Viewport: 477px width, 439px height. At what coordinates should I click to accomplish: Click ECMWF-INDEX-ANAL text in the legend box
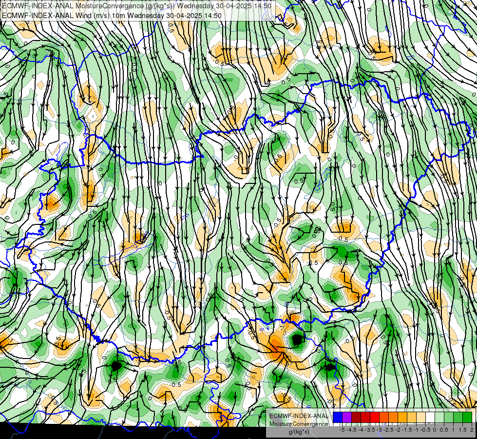coord(299,416)
